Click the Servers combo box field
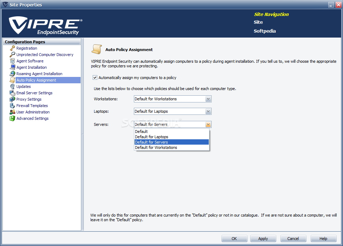 (173, 124)
